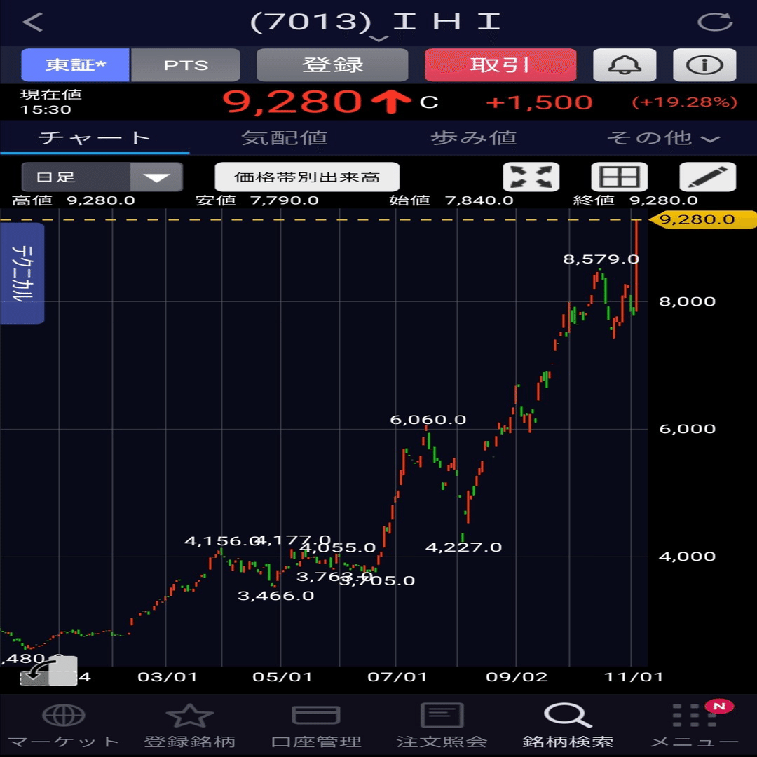This screenshot has width=757, height=757.
Task: Tap the 6,060.0 chart label
Action: click(428, 420)
